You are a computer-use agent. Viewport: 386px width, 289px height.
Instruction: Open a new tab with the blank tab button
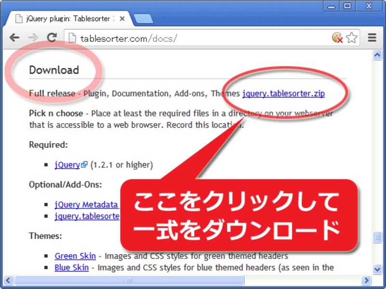143,19
